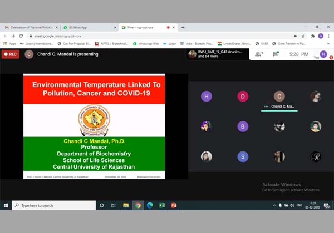Image resolution: width=334 pixels, height=233 pixels.
Task: Open the Chrome profile avatar in toolbar
Action: click(x=320, y=36)
